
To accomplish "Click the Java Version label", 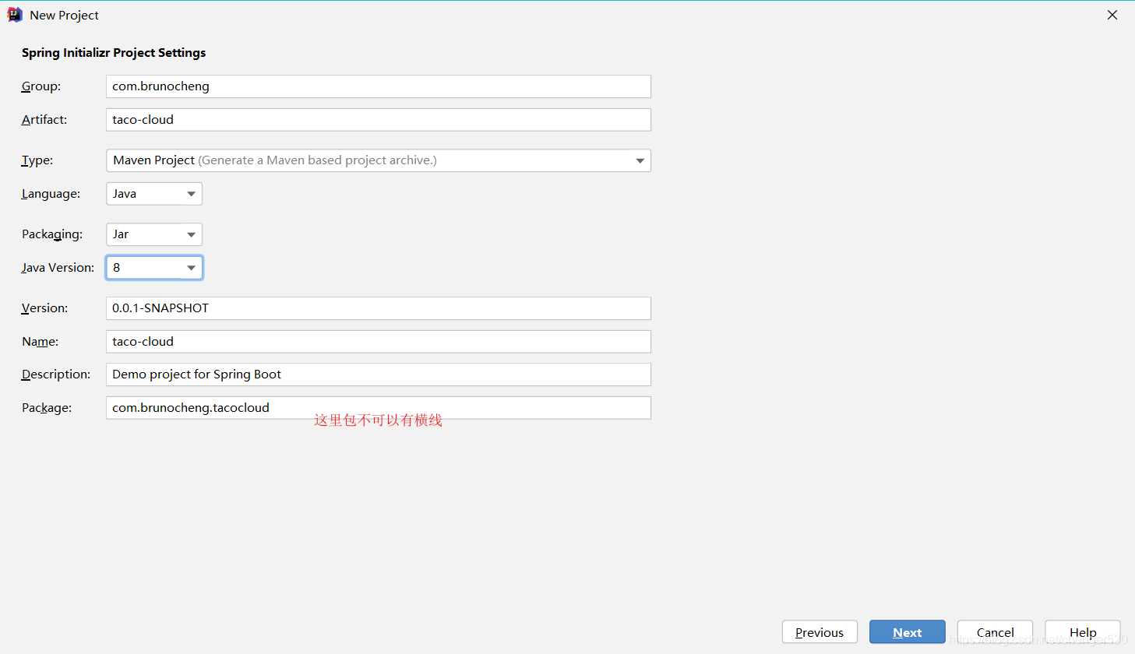I will pyautogui.click(x=58, y=268).
